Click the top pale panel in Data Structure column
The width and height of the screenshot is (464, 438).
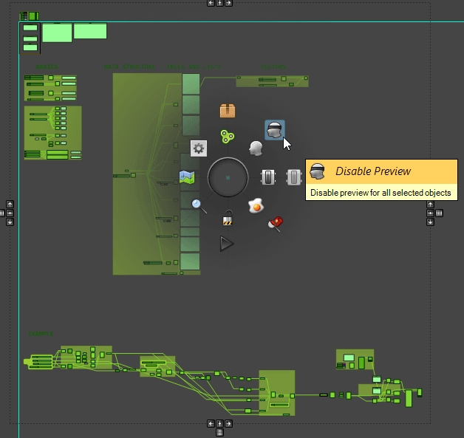point(191,84)
